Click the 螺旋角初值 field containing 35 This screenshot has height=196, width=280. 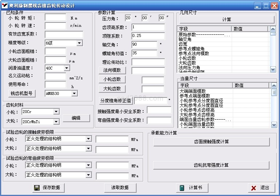coord(145,53)
